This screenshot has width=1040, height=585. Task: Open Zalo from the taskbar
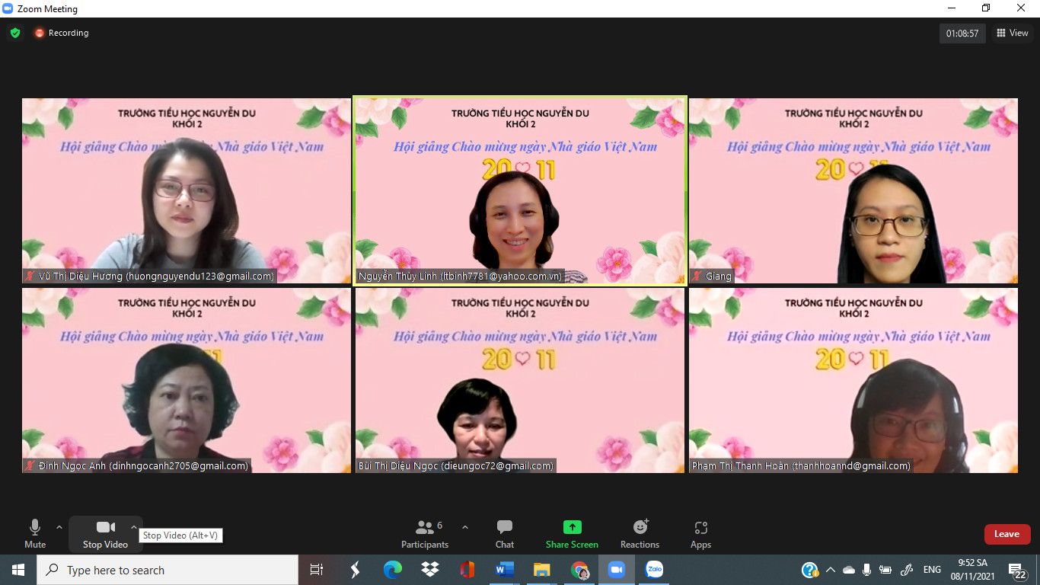point(654,570)
